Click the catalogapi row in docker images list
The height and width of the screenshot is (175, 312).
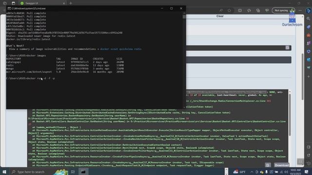65,62
